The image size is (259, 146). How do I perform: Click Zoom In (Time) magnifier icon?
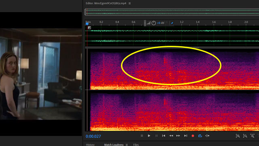pyautogui.click(x=252, y=136)
